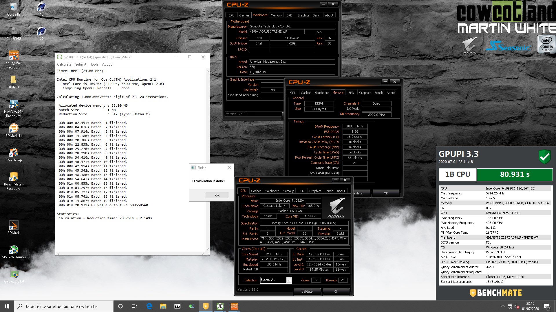556x312 pixels.
Task: Select CPU tab in the CPU-Z Mainboard window
Action: 231,15
